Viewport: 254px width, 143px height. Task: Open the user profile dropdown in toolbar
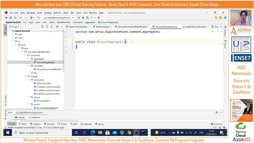(x=32, y=17)
